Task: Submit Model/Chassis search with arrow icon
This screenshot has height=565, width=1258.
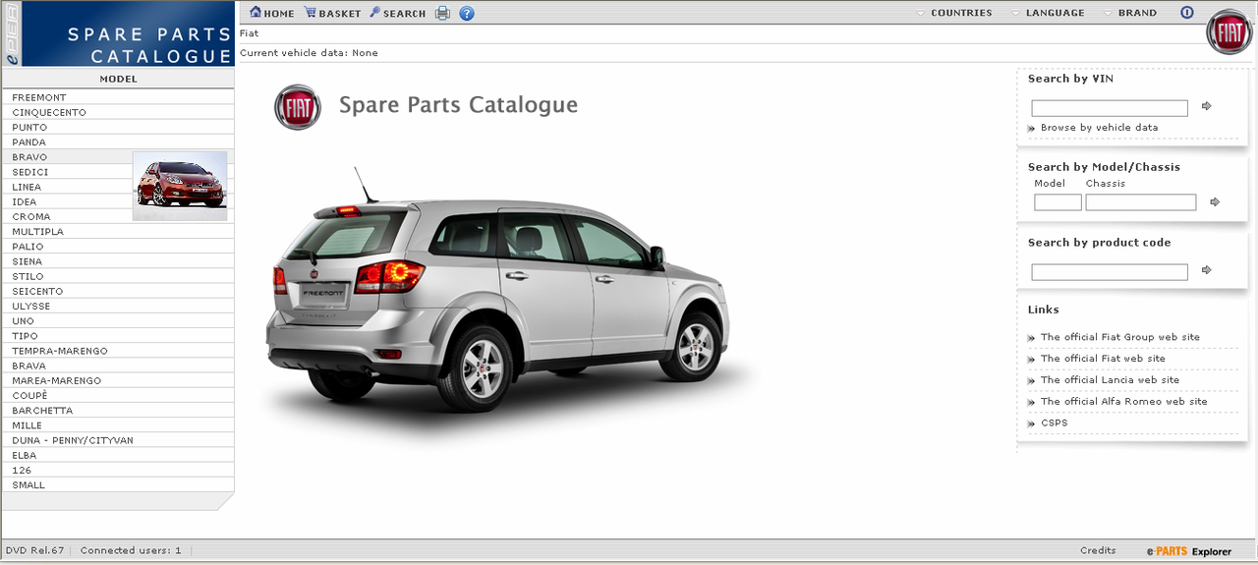Action: click(1215, 201)
